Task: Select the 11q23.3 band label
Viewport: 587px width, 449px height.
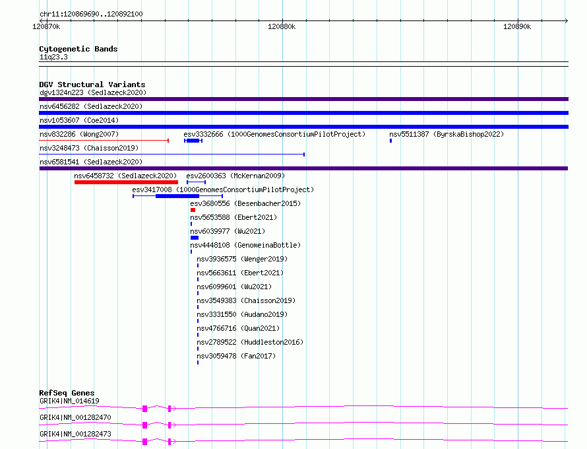Action: click(53, 57)
